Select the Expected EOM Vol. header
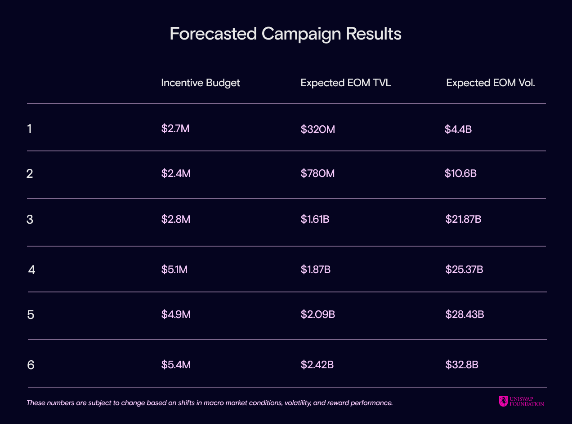Viewport: 572px width, 424px height. click(x=491, y=83)
